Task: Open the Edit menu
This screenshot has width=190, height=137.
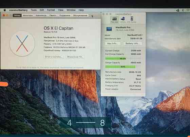Action: [x=42, y=10]
